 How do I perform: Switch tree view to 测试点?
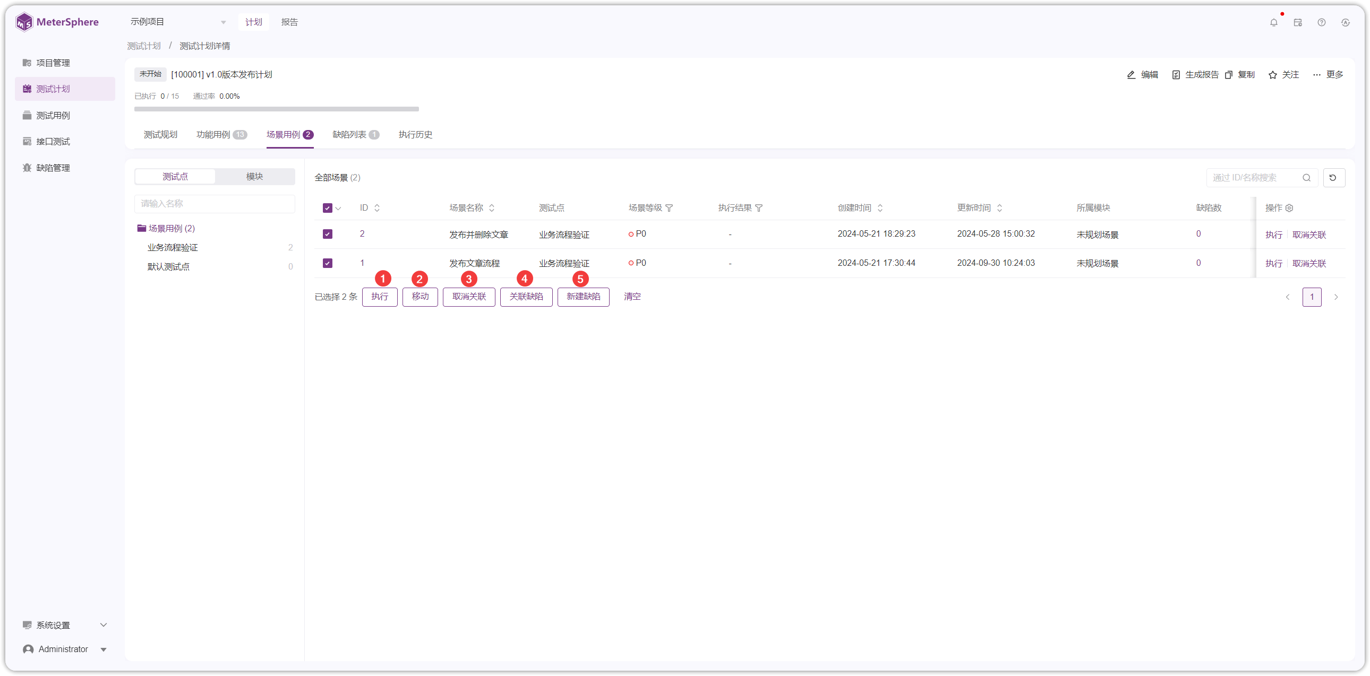[x=175, y=177]
